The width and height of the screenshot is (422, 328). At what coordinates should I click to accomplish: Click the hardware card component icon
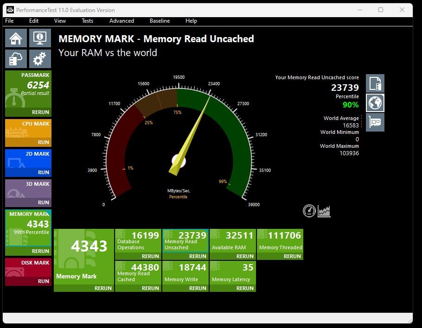375,122
